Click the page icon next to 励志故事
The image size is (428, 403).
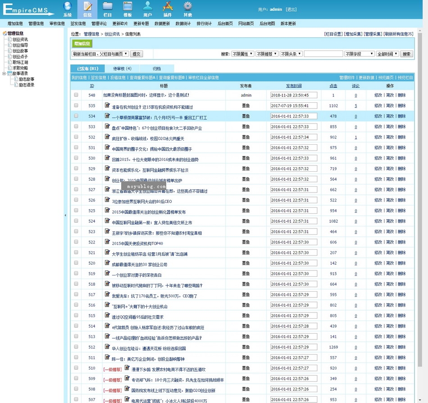[x=16, y=79]
